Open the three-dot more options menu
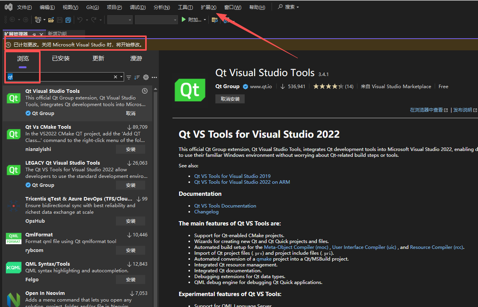 pos(154,77)
